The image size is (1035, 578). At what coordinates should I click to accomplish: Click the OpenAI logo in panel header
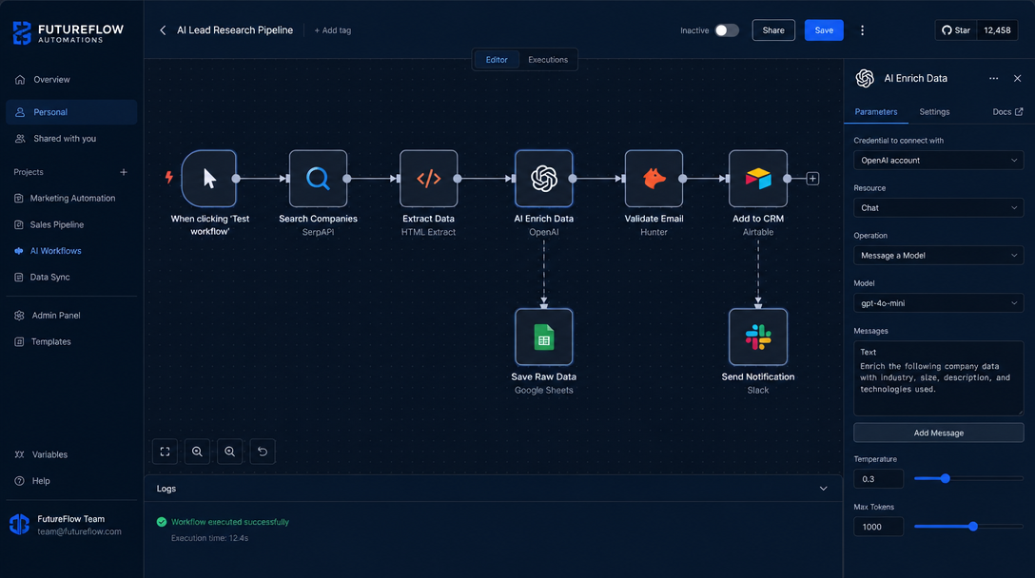865,79
